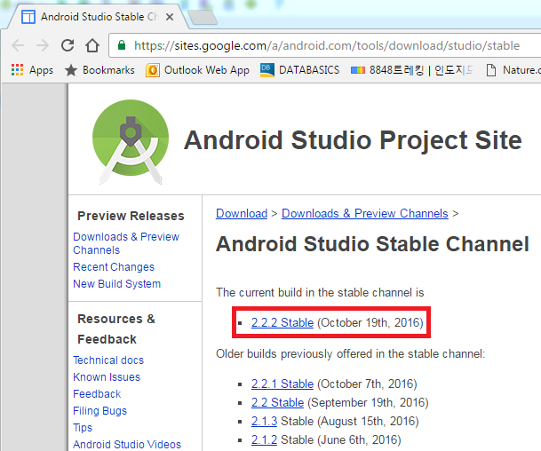Click the Resources & Feedback sidebar heading
This screenshot has height=451, width=541.
click(116, 329)
